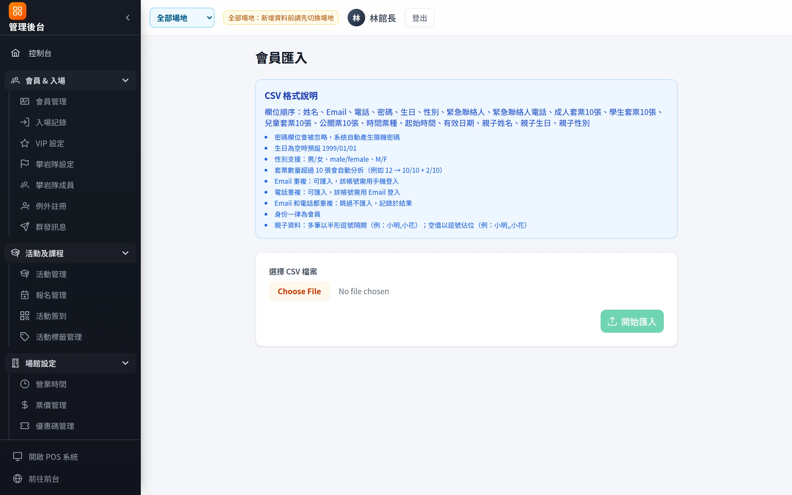
Task: Click the 優惠碼管理 ticket icon
Action: (25, 426)
